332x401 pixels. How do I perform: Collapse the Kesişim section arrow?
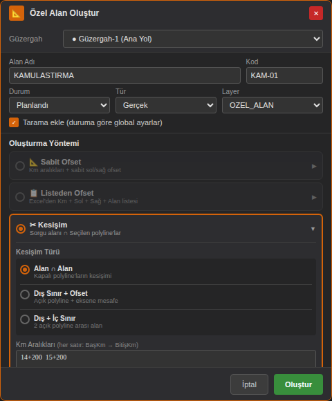click(313, 229)
